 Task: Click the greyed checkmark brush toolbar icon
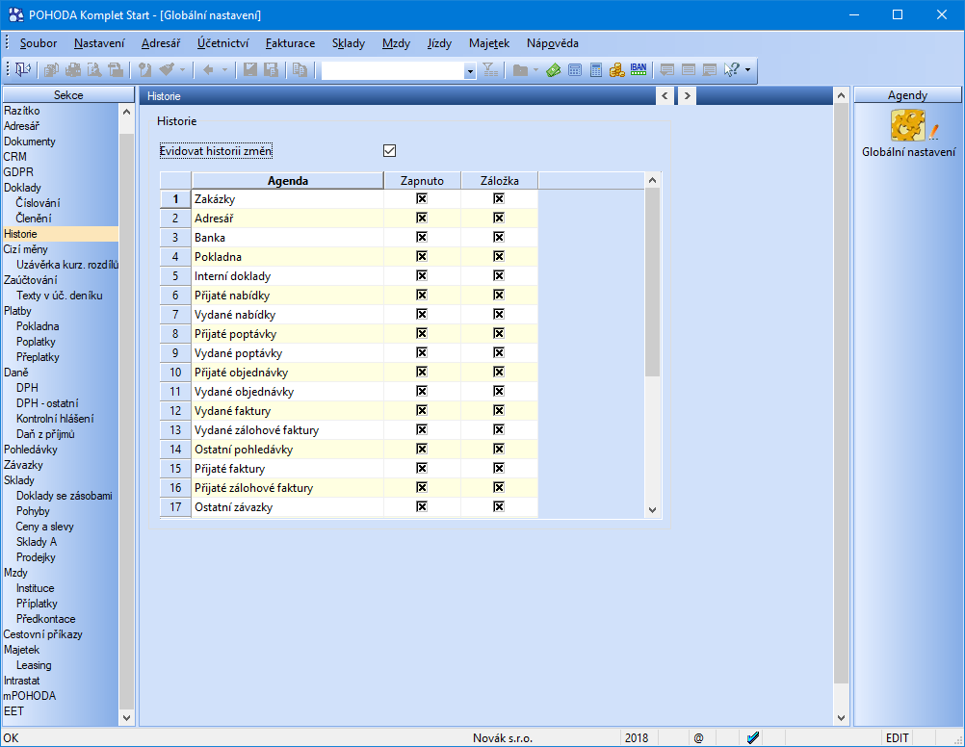(167, 69)
